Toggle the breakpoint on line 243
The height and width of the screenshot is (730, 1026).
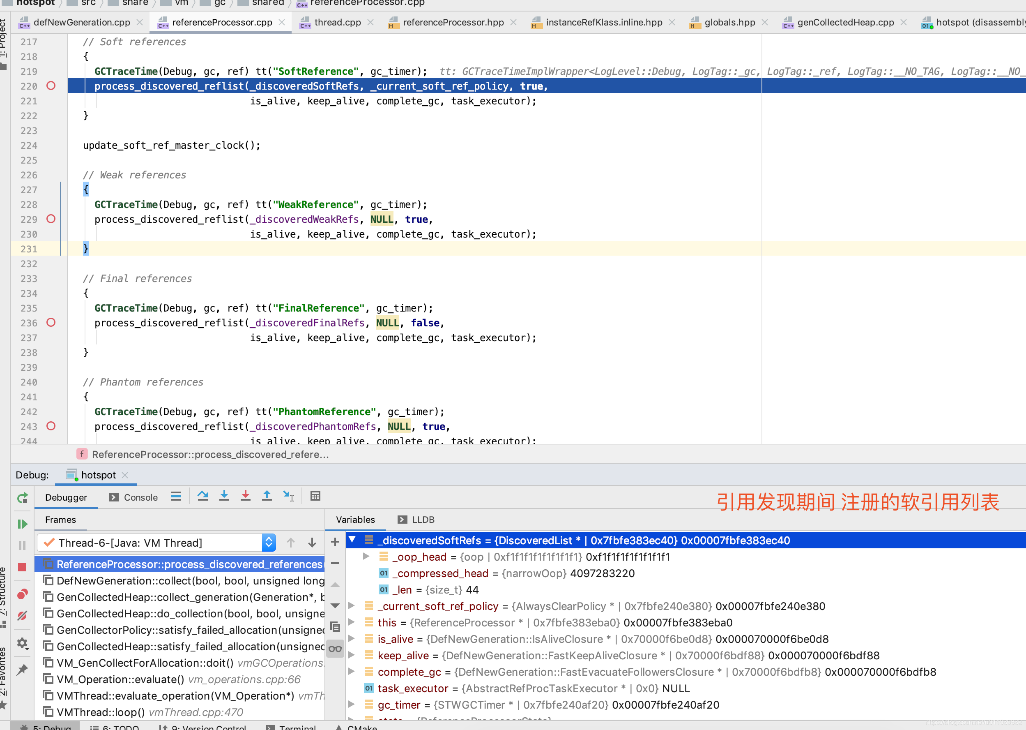pyautogui.click(x=51, y=426)
